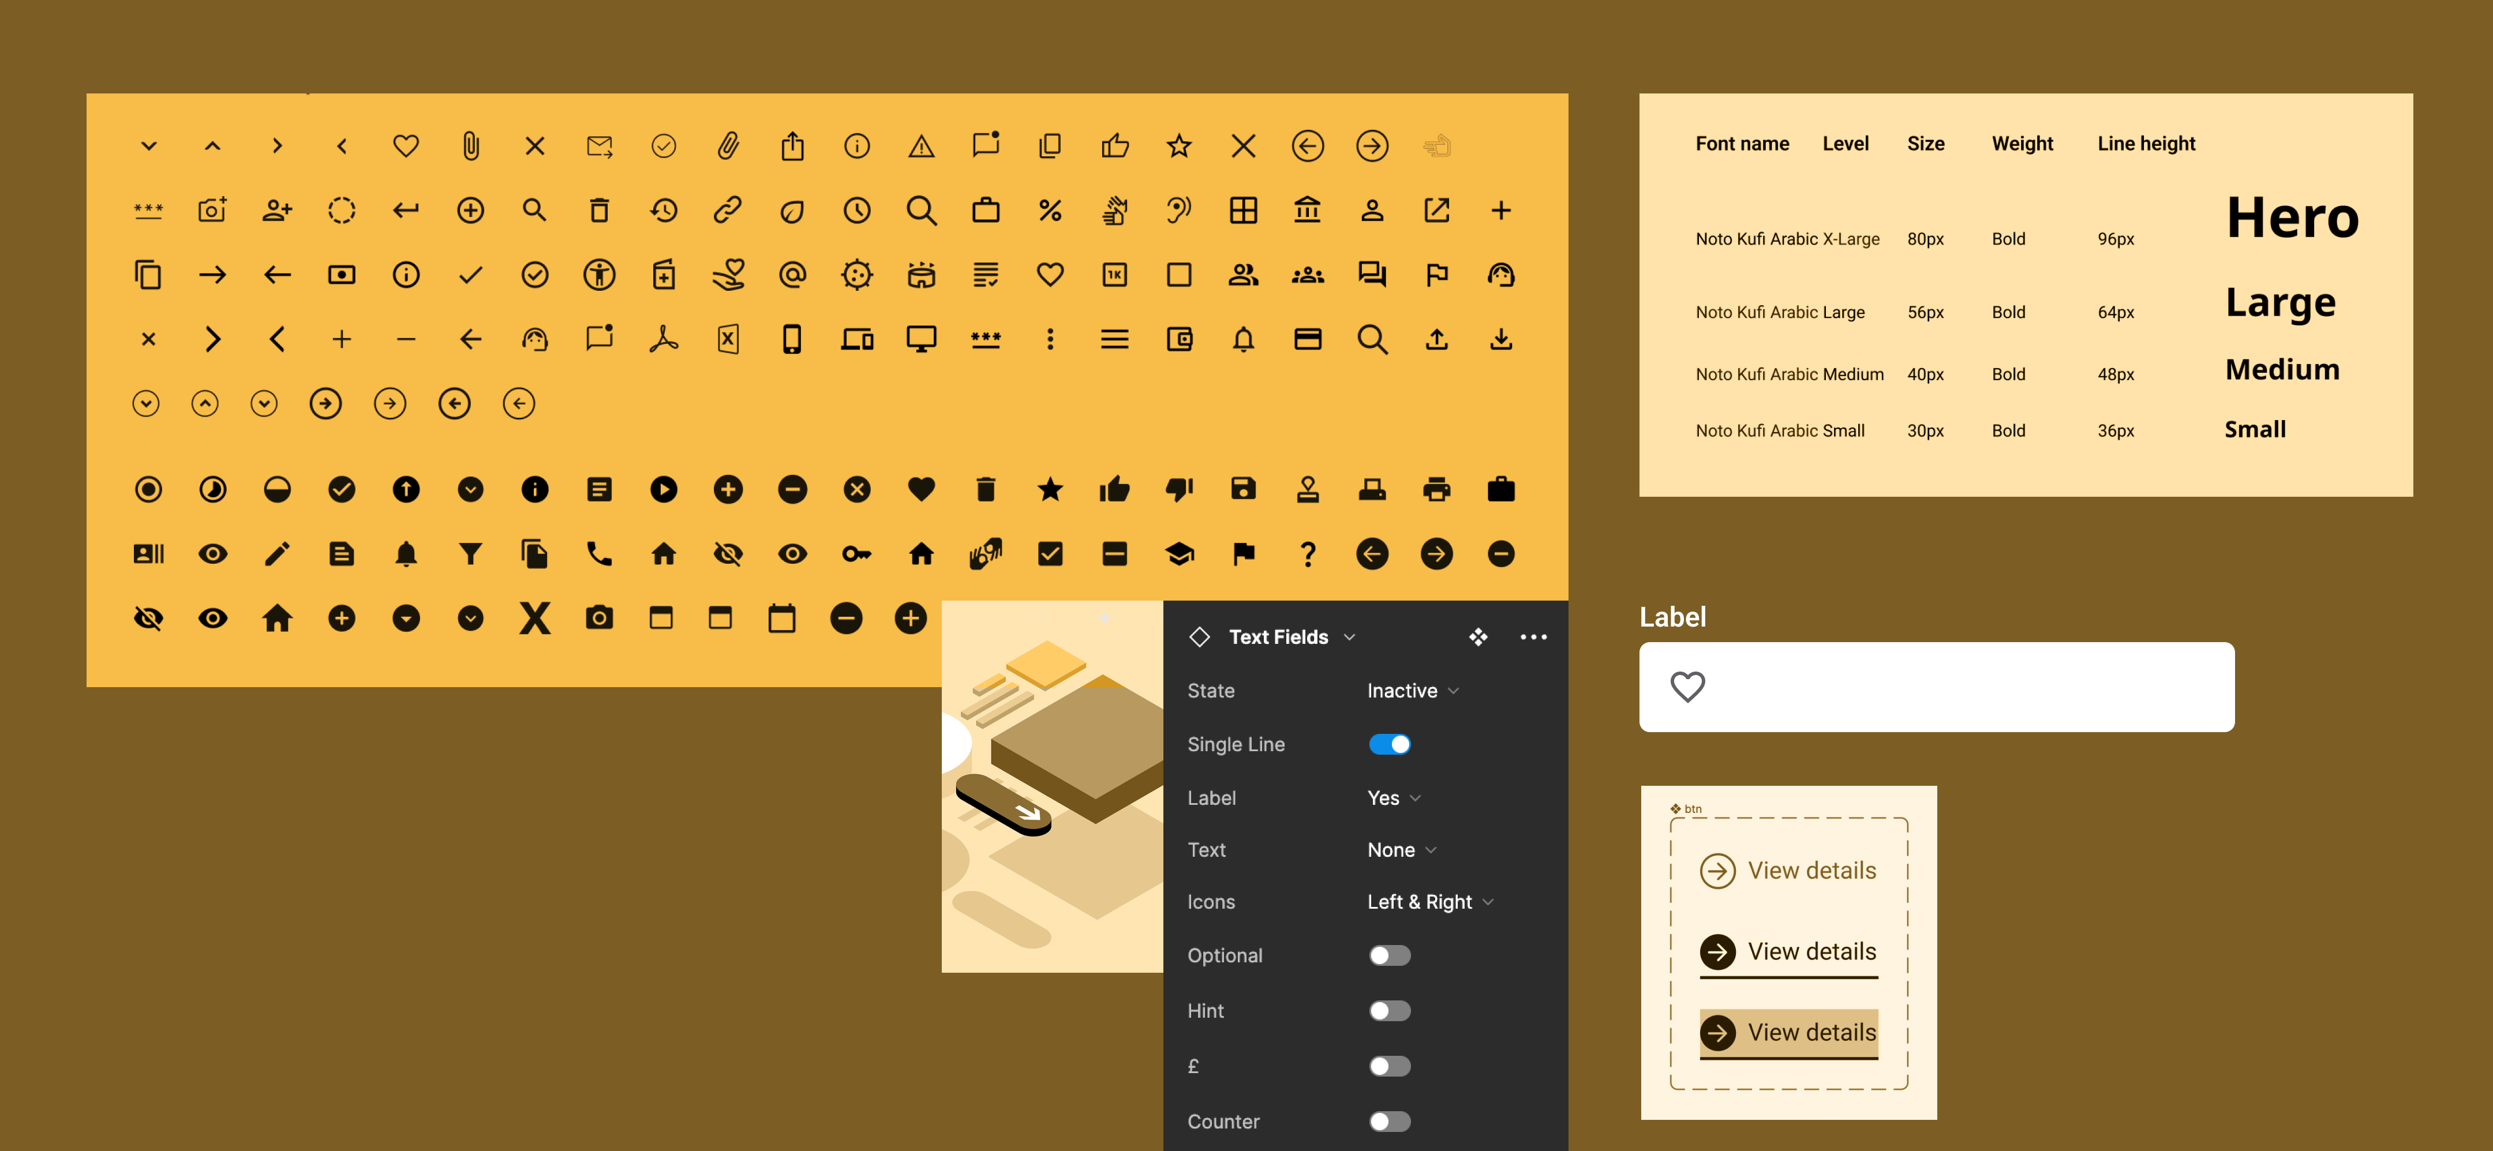This screenshot has width=2493, height=1151.
Task: Click the filled camera icon
Action: tap(599, 618)
